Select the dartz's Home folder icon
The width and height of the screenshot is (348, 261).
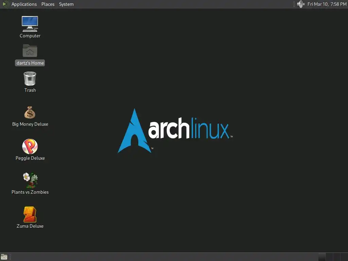30,51
